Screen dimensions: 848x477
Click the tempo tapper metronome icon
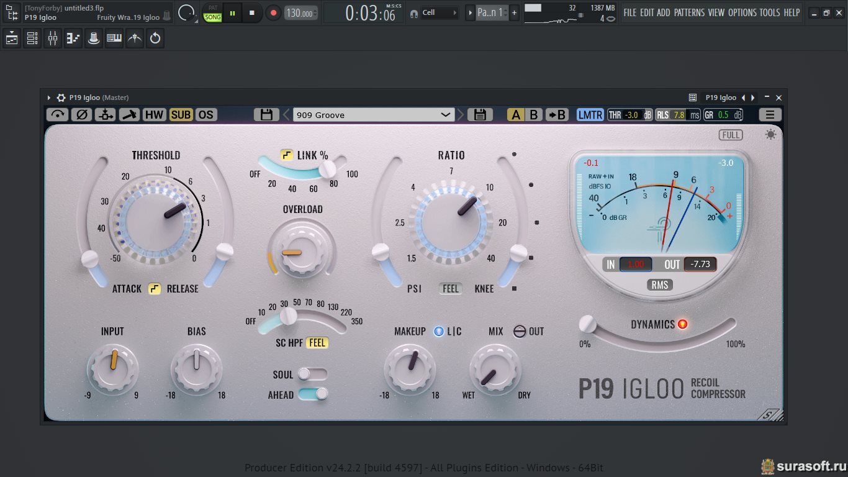click(x=135, y=39)
